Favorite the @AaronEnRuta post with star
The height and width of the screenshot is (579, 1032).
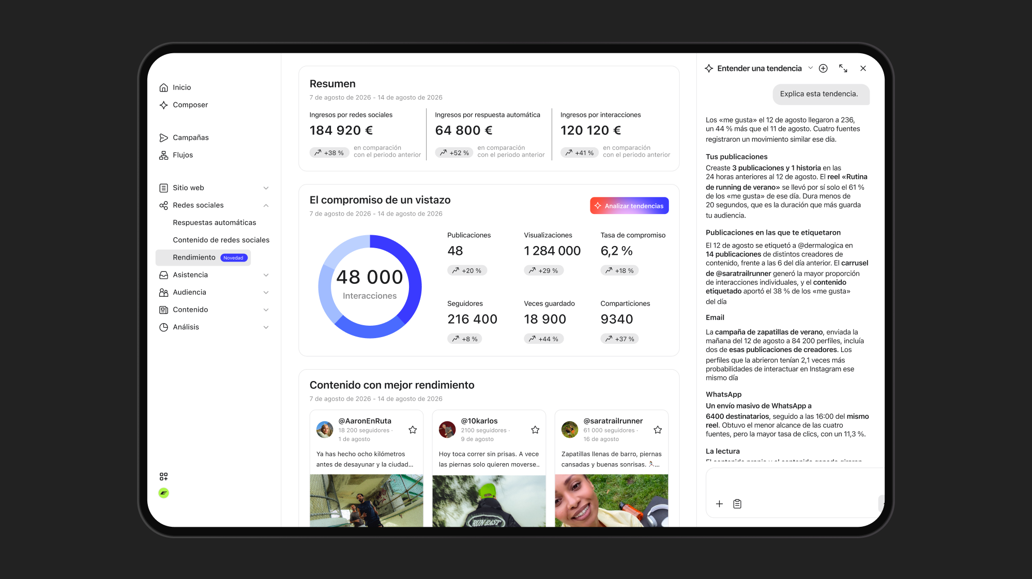pos(413,430)
